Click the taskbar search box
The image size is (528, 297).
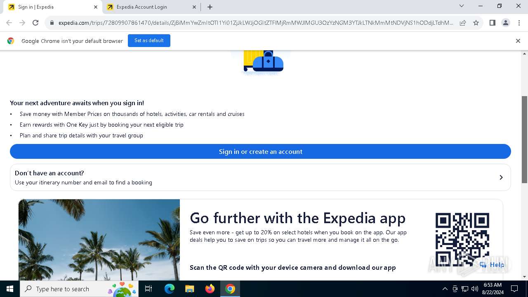pos(79,289)
